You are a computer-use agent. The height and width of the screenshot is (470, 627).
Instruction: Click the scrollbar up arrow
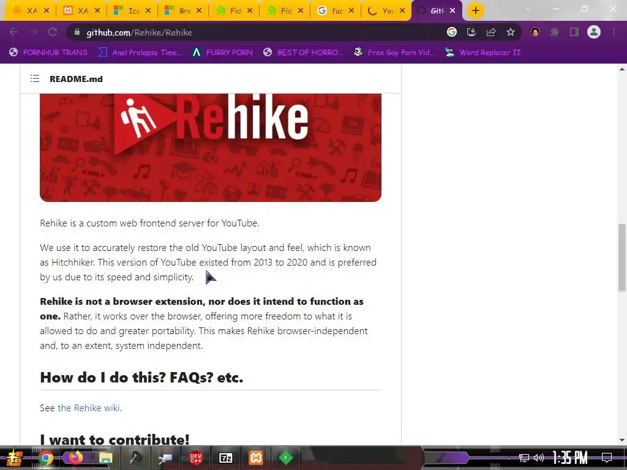pyautogui.click(x=622, y=69)
